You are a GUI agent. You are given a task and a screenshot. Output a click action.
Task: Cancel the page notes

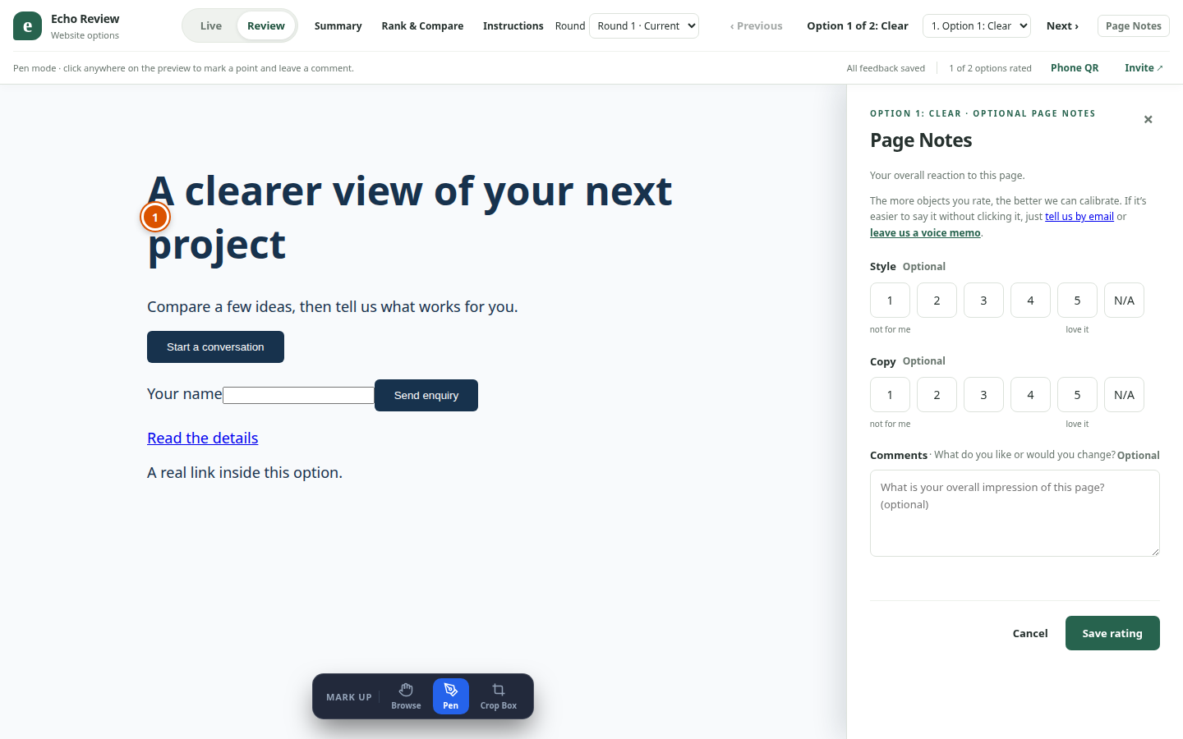[x=1030, y=633]
